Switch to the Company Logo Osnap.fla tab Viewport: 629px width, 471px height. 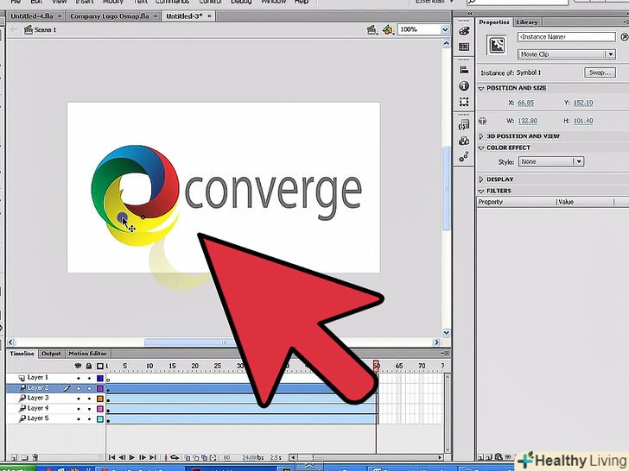(109, 16)
